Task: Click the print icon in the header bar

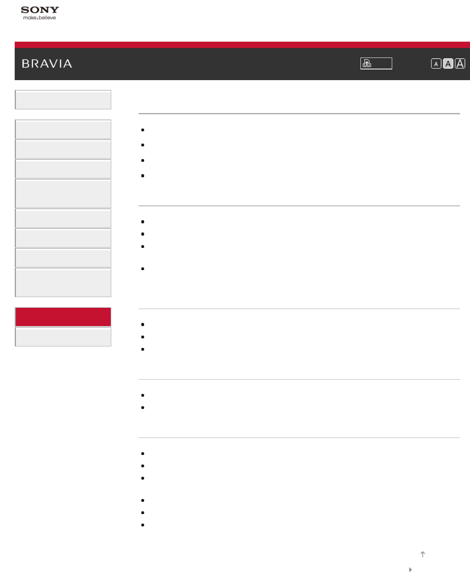Action: pyautogui.click(x=376, y=63)
